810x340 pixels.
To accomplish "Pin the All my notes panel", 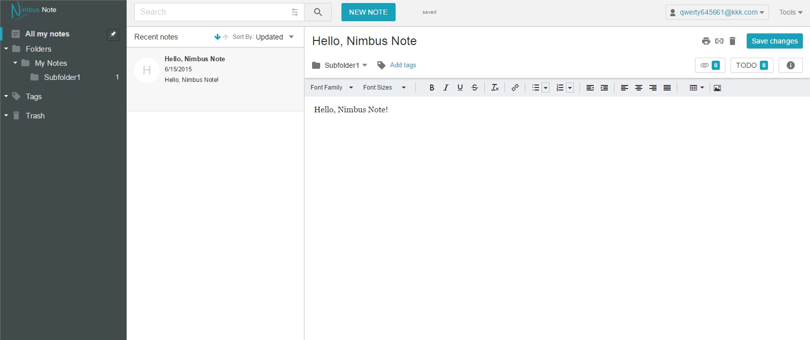I will pos(113,34).
